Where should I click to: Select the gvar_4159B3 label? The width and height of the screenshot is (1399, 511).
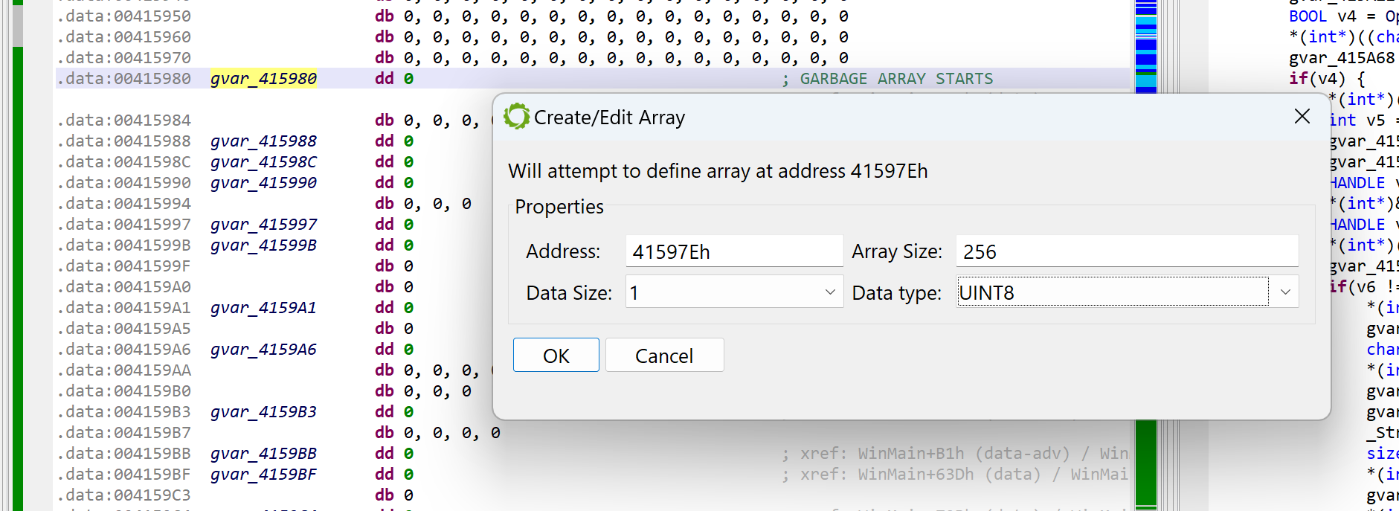pos(263,412)
